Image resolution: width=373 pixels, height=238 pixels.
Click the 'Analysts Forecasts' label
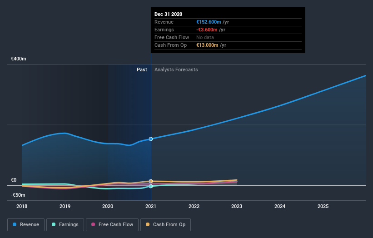coord(176,69)
